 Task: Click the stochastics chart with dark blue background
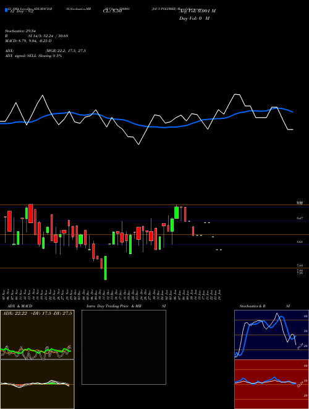tap(271, 335)
